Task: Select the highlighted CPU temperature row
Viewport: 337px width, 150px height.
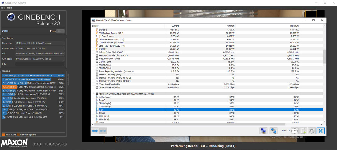Action: click(207, 110)
